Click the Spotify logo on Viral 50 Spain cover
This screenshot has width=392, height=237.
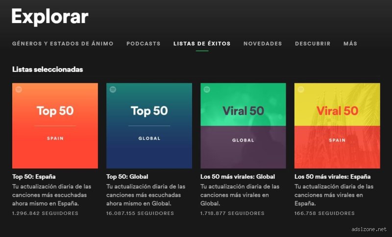point(301,90)
